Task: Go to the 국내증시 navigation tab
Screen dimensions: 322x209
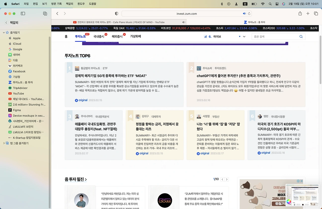Action: tap(99, 37)
